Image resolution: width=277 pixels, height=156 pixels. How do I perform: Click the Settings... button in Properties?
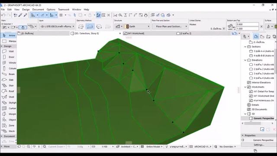259,145
